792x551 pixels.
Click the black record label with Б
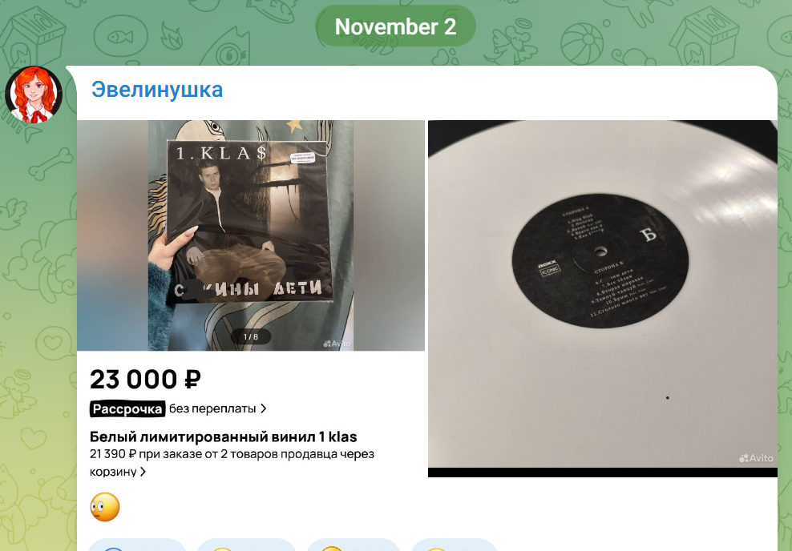(600, 260)
